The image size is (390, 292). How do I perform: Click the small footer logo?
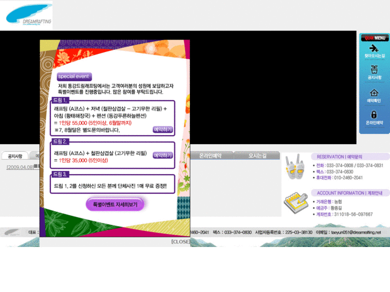(12, 233)
